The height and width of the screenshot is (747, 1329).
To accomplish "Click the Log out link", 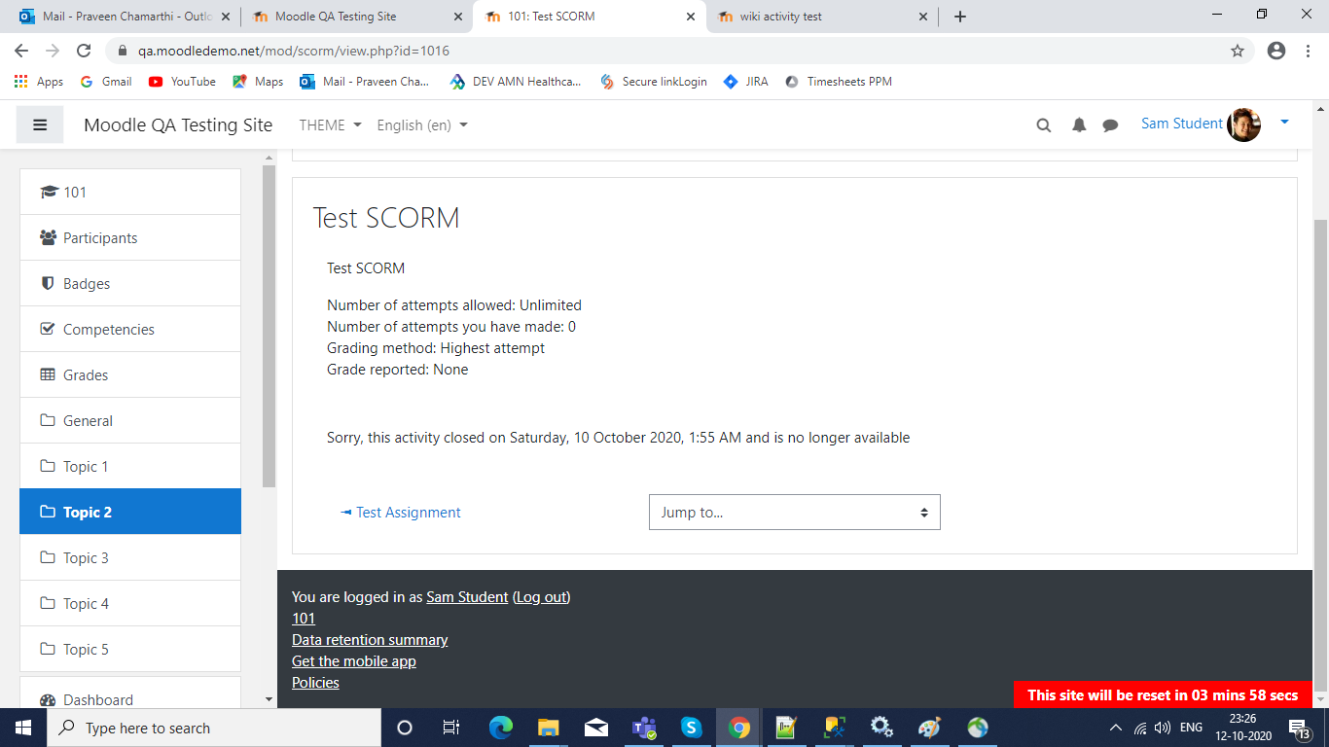I will tap(541, 597).
